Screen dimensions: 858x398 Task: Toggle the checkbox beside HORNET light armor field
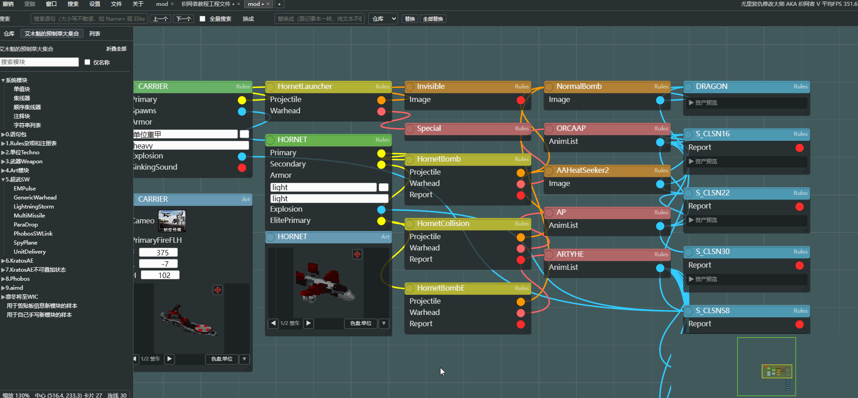coord(384,187)
